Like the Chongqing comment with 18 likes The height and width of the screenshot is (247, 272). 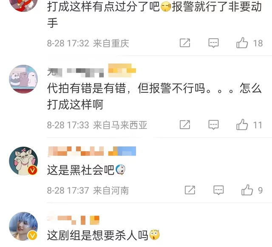click(242, 43)
